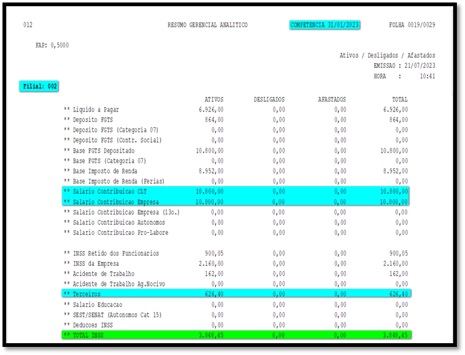Select the ATIVOS column header
465x355 pixels.
pos(214,100)
